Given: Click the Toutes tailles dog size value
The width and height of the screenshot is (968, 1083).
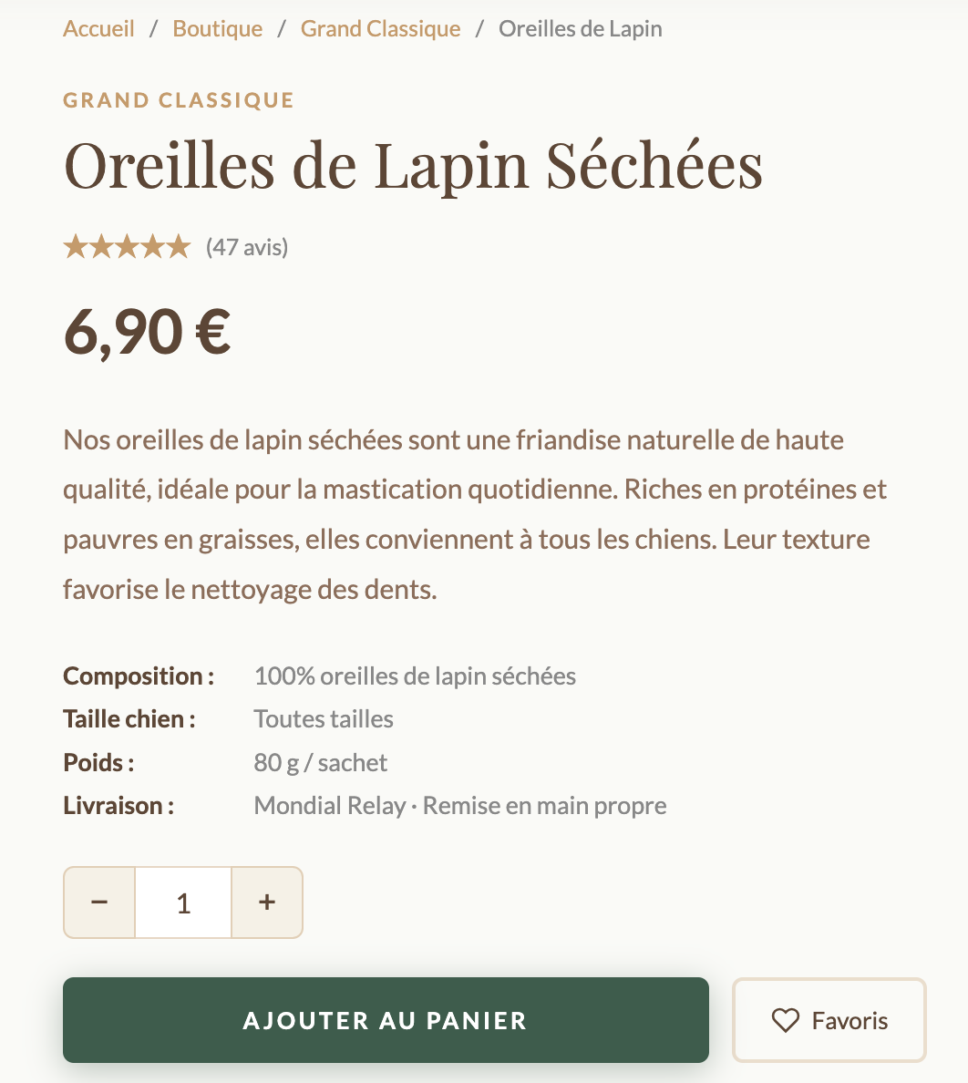Looking at the screenshot, I should click(324, 719).
